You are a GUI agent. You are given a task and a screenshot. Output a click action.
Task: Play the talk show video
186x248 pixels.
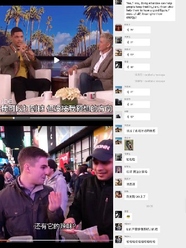pyautogui.click(x=56, y=60)
